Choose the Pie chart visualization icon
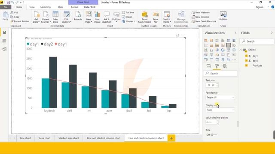The width and height of the screenshot is (275, 154). point(217,50)
